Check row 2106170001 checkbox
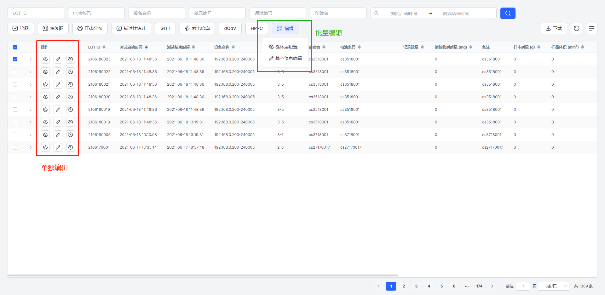 coord(15,147)
